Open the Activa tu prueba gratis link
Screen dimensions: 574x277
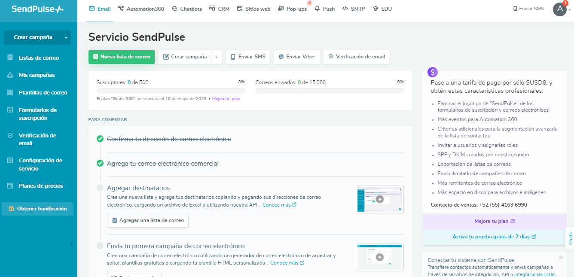494,236
